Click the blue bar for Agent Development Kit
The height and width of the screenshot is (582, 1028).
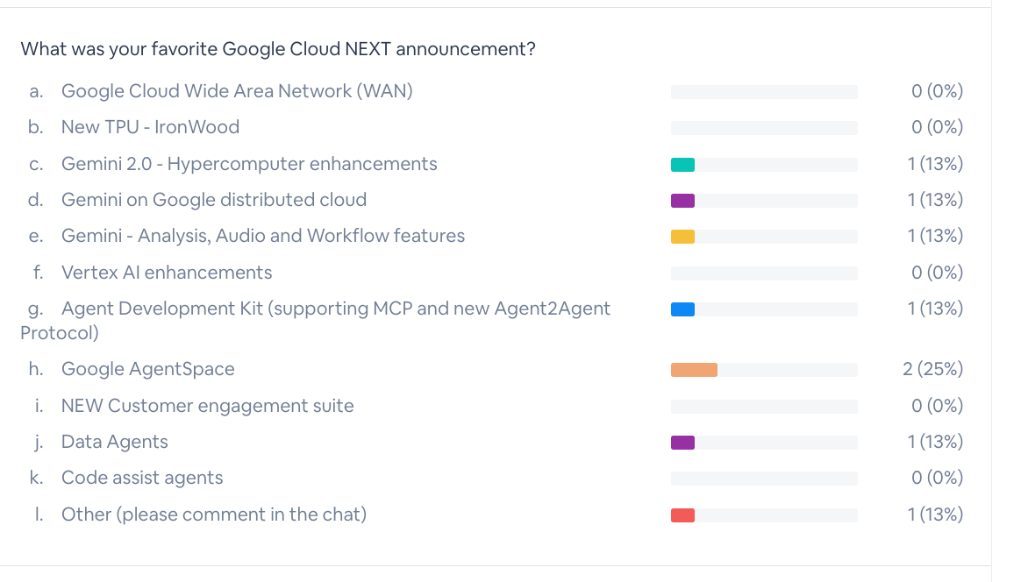coord(682,309)
